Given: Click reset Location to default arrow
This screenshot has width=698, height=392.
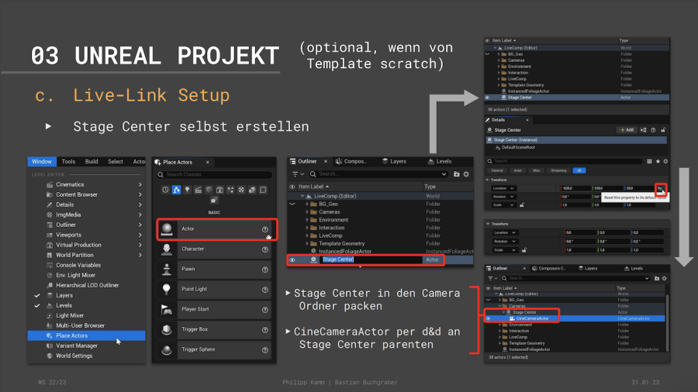Looking at the screenshot, I should [x=660, y=188].
